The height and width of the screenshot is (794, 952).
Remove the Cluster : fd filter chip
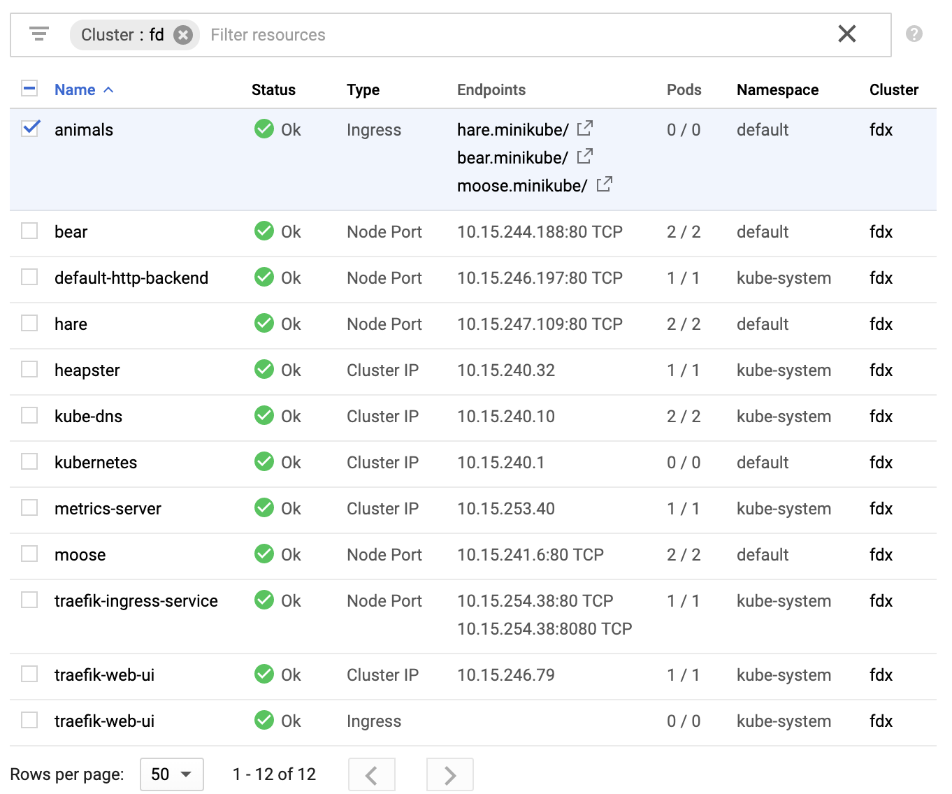click(183, 35)
